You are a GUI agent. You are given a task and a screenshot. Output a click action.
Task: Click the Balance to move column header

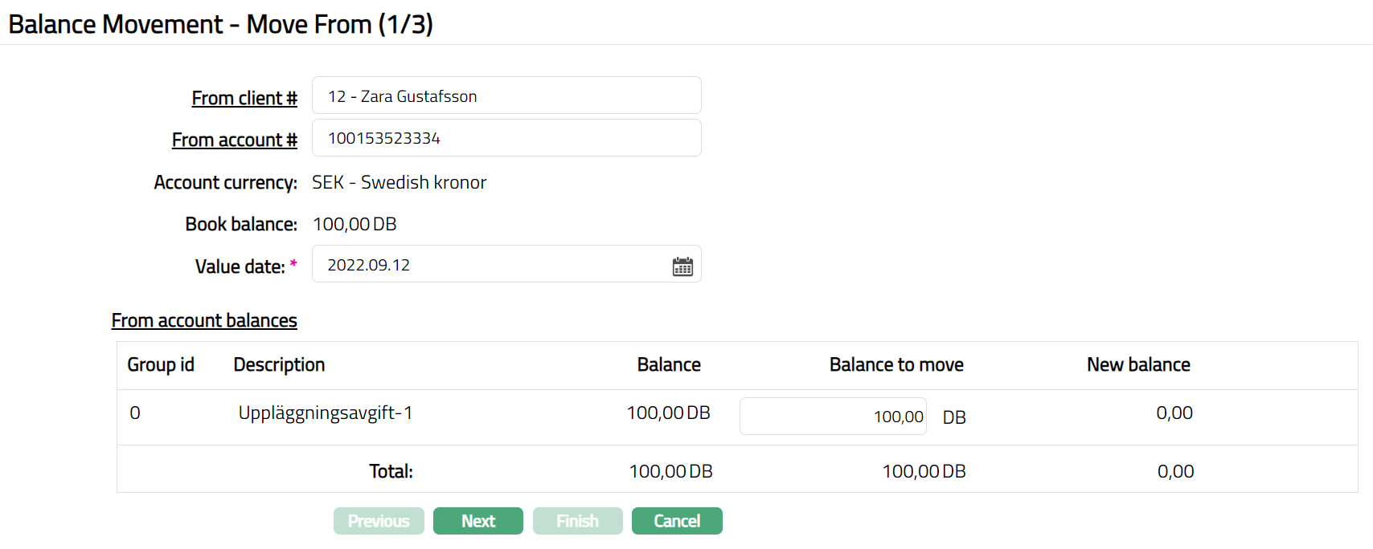[x=896, y=365]
